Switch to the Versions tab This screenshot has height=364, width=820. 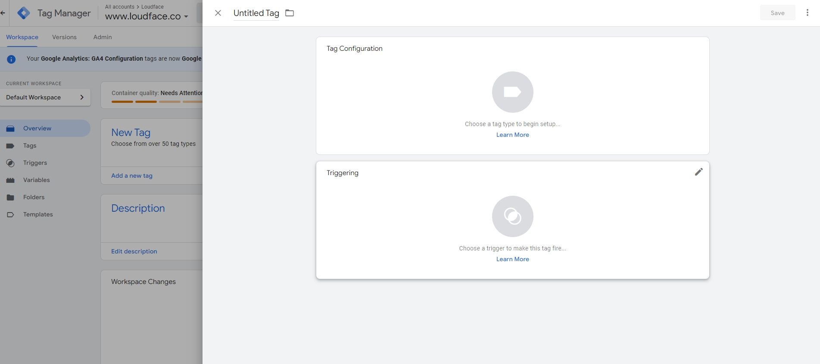tap(64, 37)
